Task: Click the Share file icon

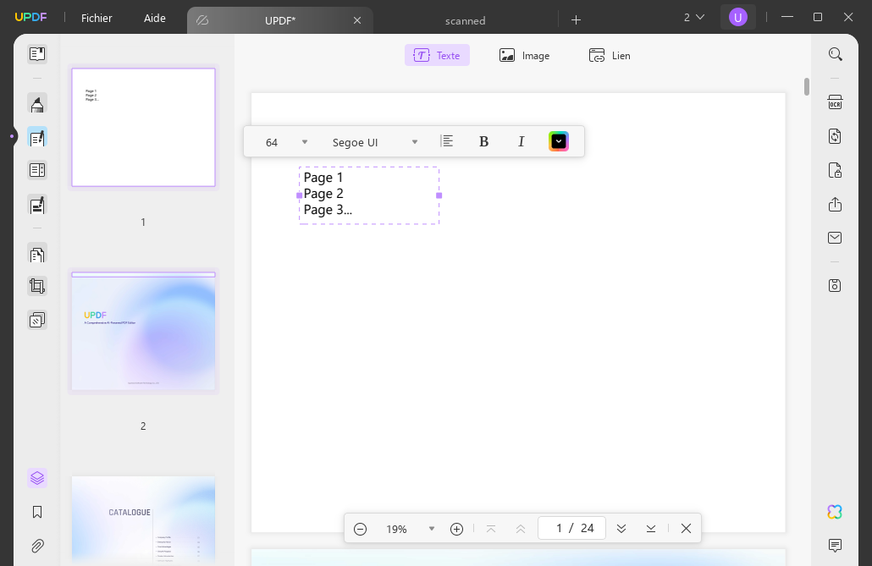Action: click(x=836, y=204)
